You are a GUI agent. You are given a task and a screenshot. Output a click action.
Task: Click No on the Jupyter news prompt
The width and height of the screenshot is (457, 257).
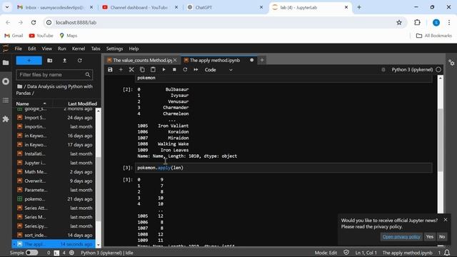tap(442, 237)
